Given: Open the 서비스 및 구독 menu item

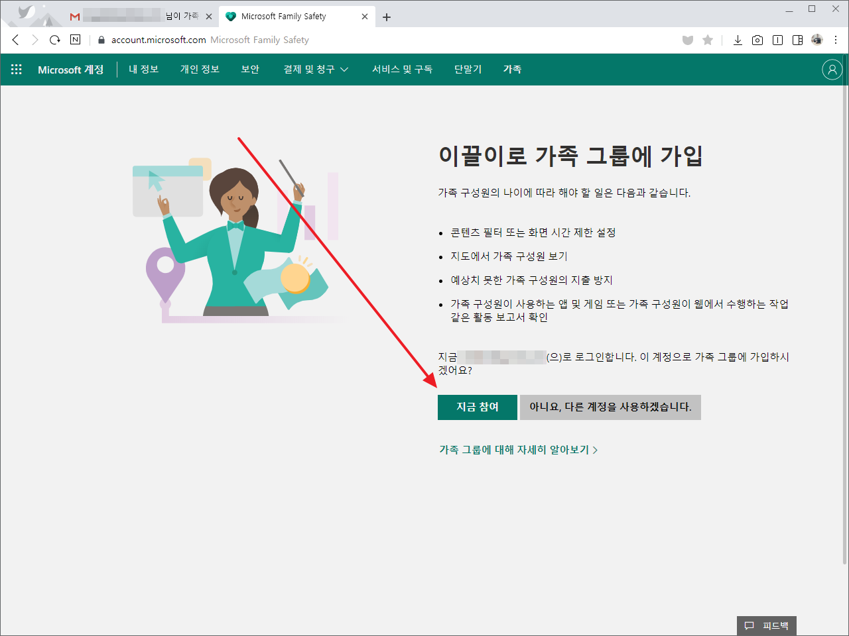Looking at the screenshot, I should coord(402,70).
